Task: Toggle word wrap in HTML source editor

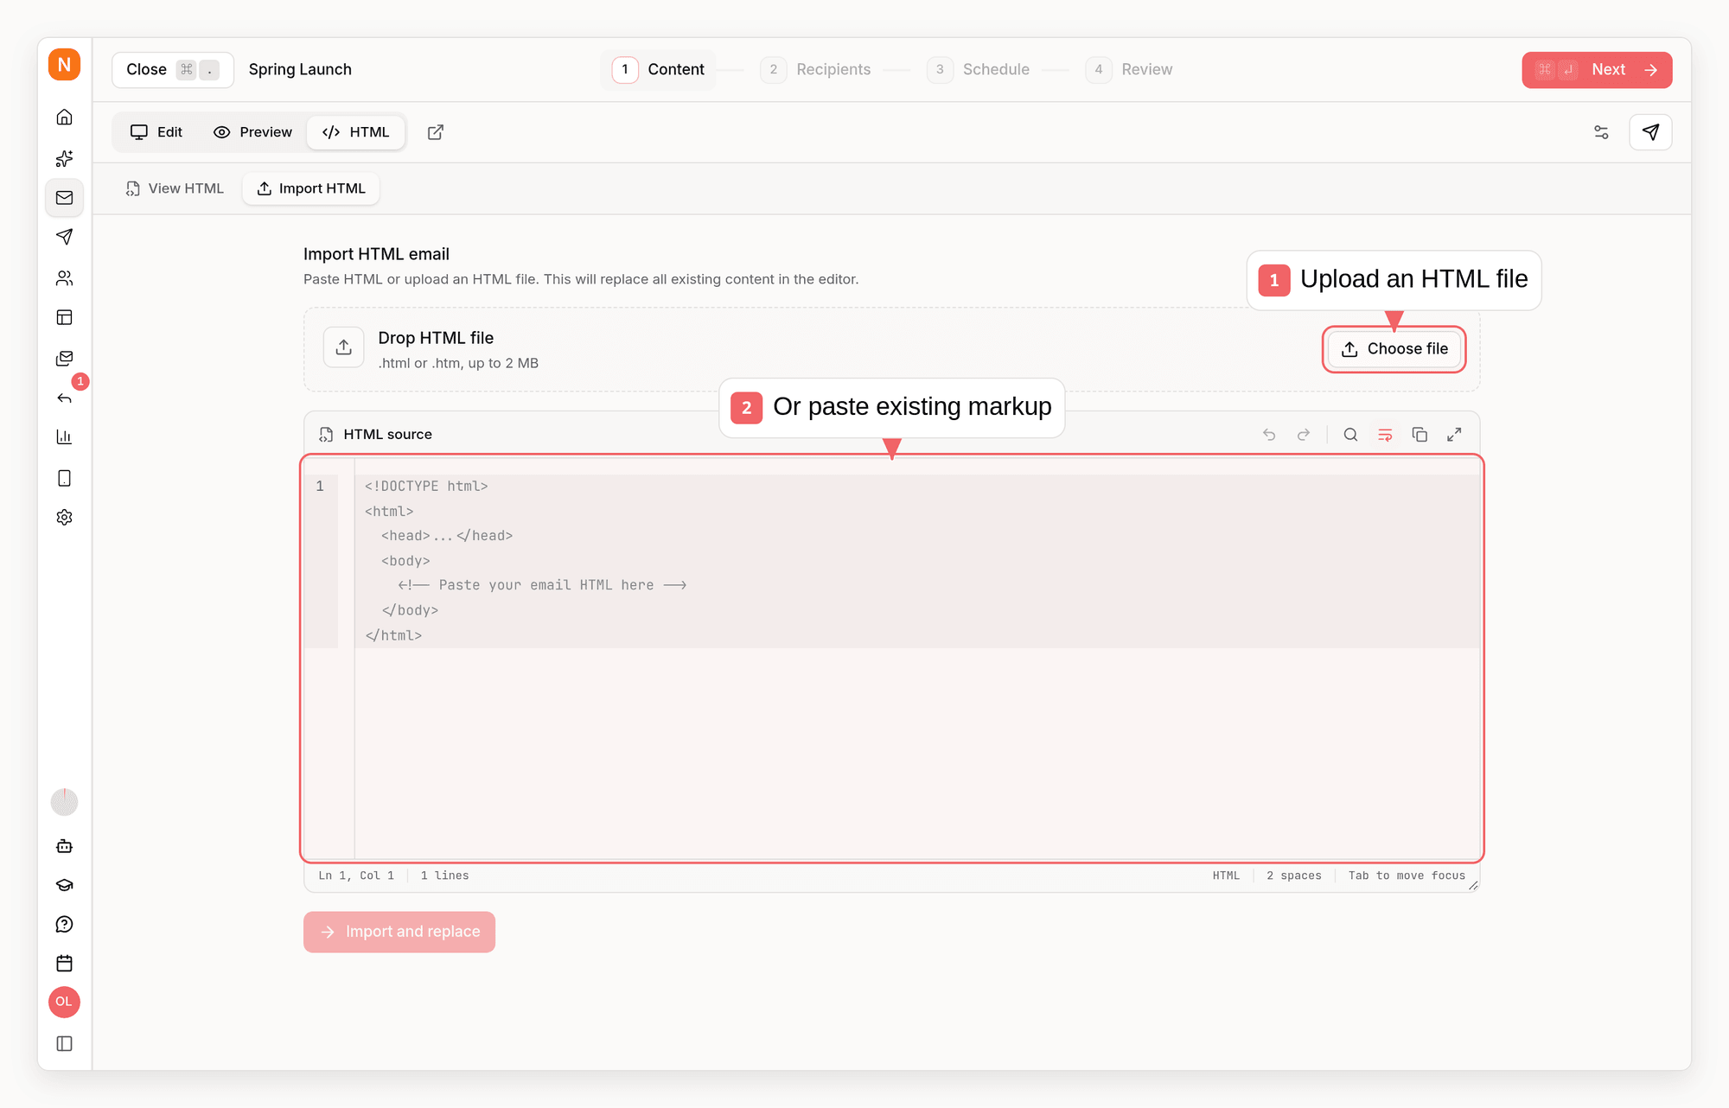Action: click(x=1385, y=435)
